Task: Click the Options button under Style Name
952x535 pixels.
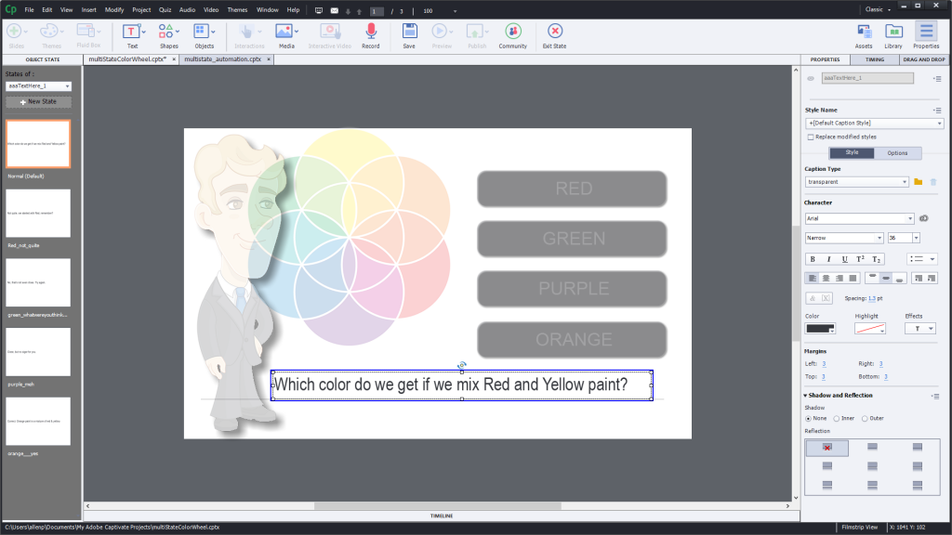Action: pos(897,152)
